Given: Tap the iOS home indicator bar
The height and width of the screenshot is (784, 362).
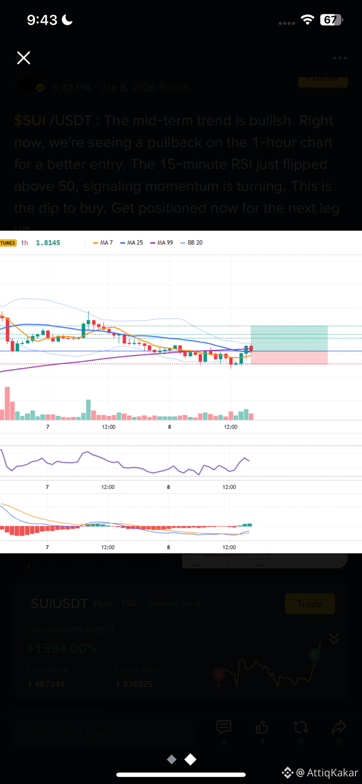Looking at the screenshot, I should (181, 775).
